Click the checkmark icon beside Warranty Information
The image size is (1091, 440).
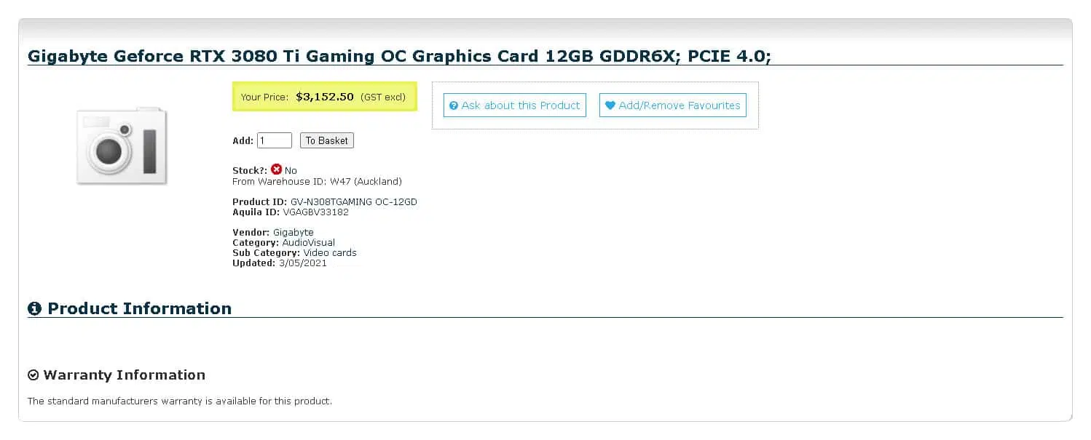33,375
